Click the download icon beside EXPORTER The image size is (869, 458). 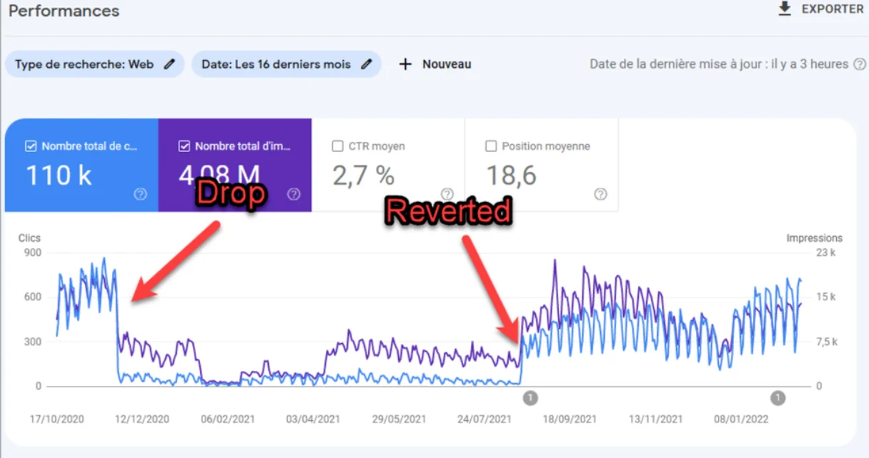[785, 9]
